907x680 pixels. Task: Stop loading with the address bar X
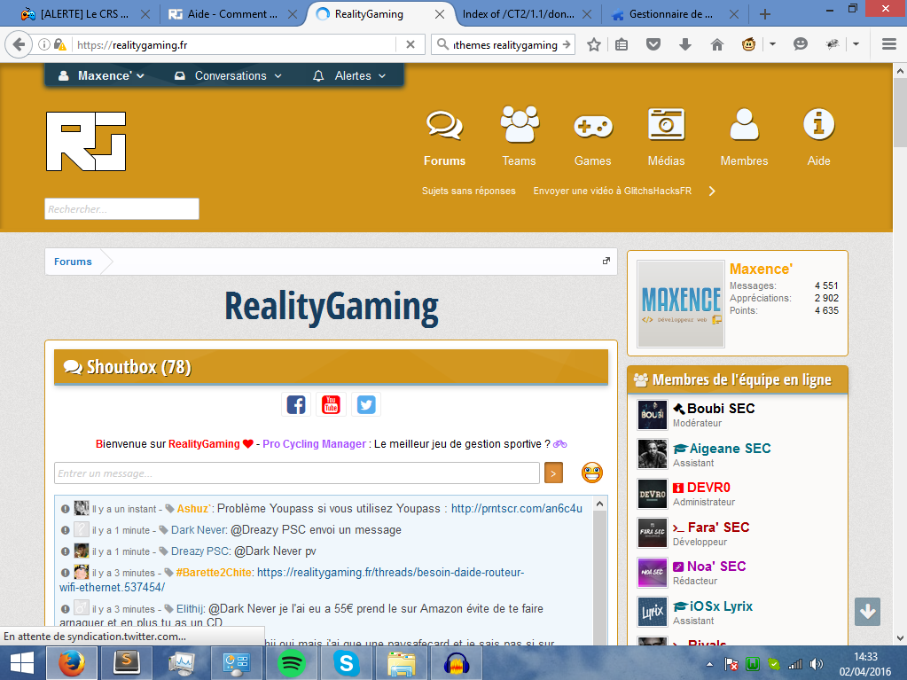410,44
